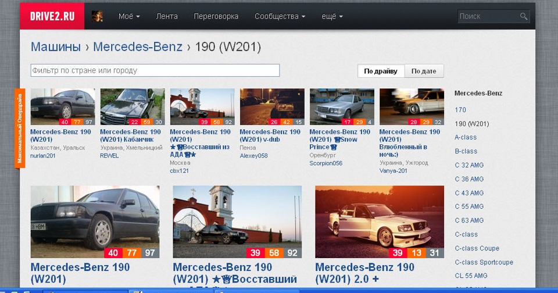558x293 pixels.
Task: Select C 63 AMG in sidebar
Action: tap(469, 220)
